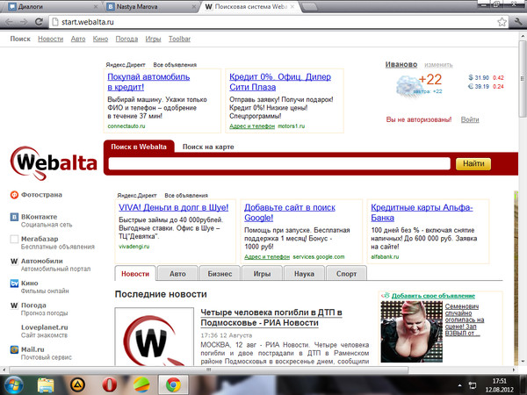Close the Webalta browser tab

pos(292,6)
